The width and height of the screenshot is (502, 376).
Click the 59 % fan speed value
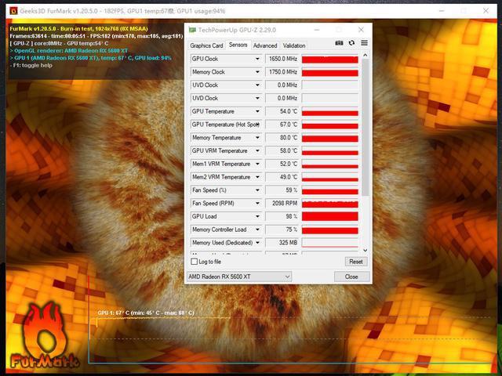coord(282,190)
